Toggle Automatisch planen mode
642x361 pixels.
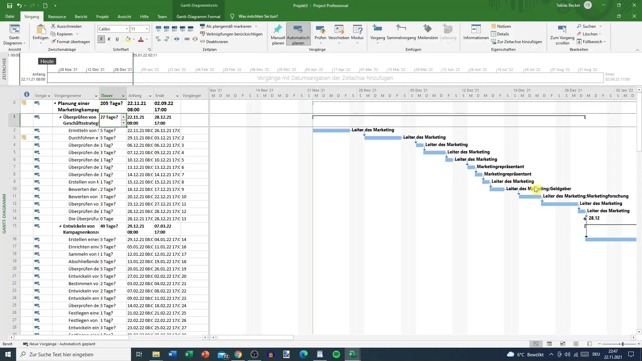click(x=298, y=34)
